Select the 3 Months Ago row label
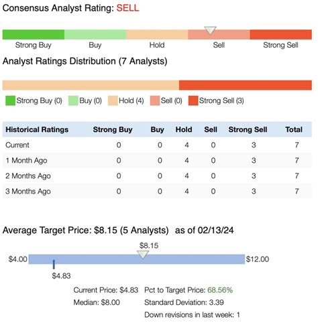Viewport: 318px width, 329px height. coord(28,192)
